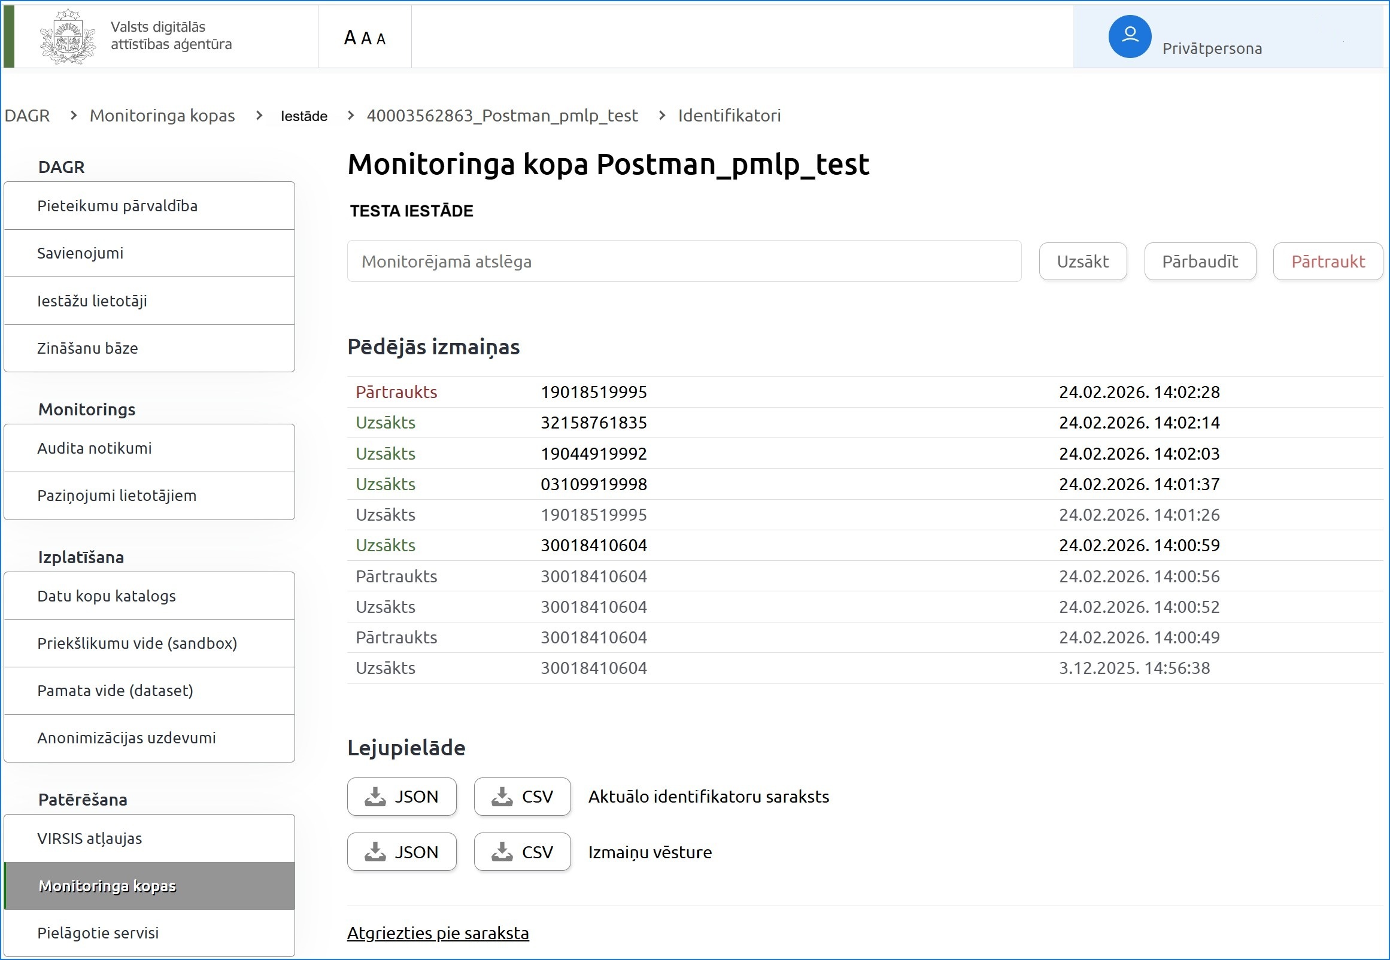Click Privātpersona user label

point(1212,48)
